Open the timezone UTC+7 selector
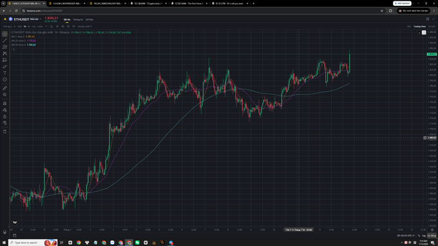This screenshot has height=246, width=438. click(406, 236)
